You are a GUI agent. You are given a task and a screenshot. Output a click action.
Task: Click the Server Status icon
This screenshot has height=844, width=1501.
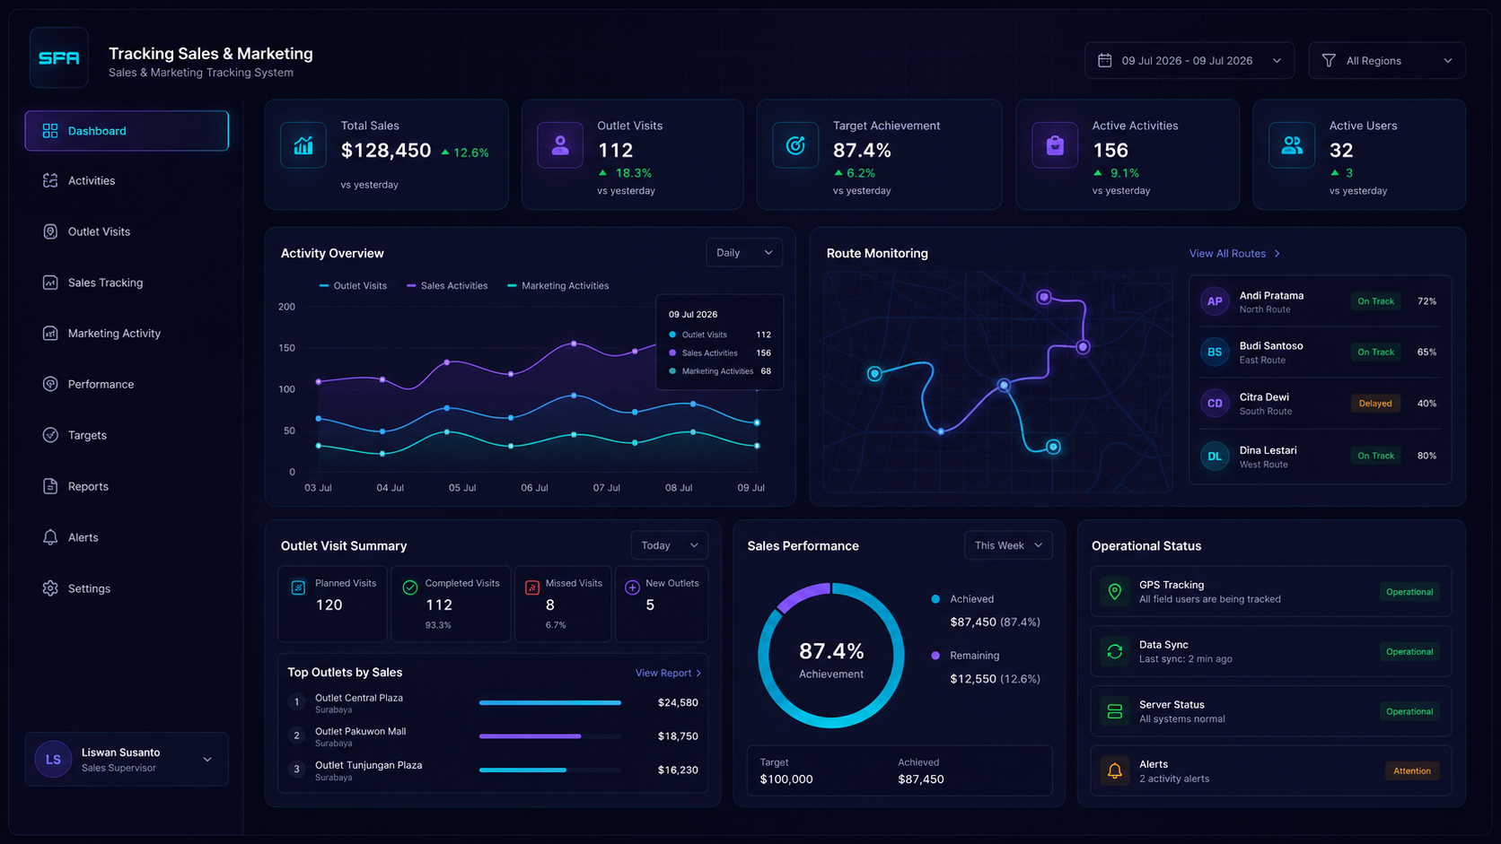[x=1115, y=711]
